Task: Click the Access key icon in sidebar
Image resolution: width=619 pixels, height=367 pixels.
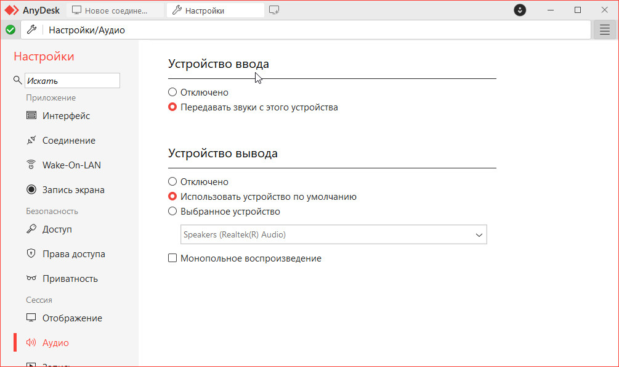Action: click(x=31, y=229)
